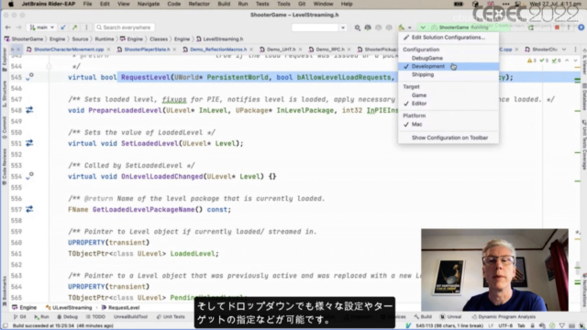Open the empty toolbar combo box arrow
The width and height of the screenshot is (587, 330).
tap(343, 27)
